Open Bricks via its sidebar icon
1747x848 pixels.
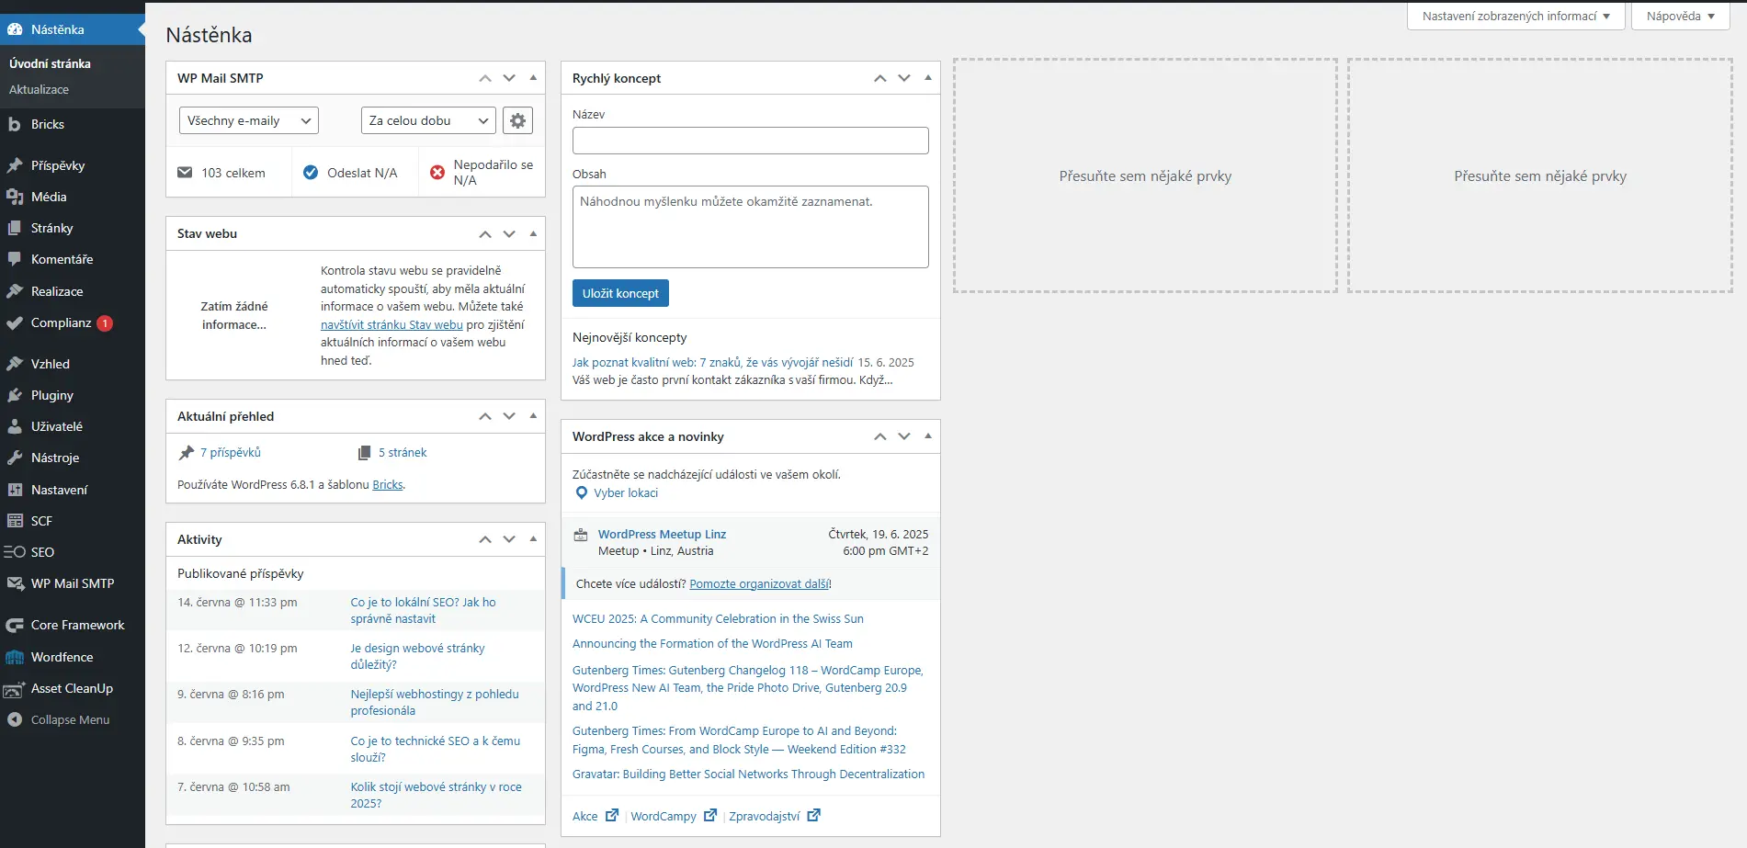point(15,124)
